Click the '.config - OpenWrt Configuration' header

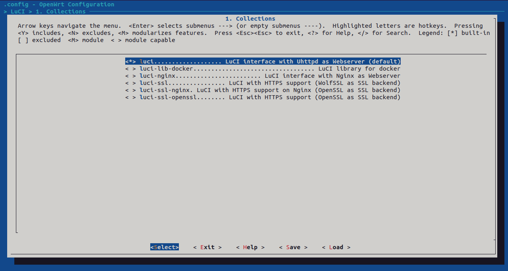coord(59,4)
